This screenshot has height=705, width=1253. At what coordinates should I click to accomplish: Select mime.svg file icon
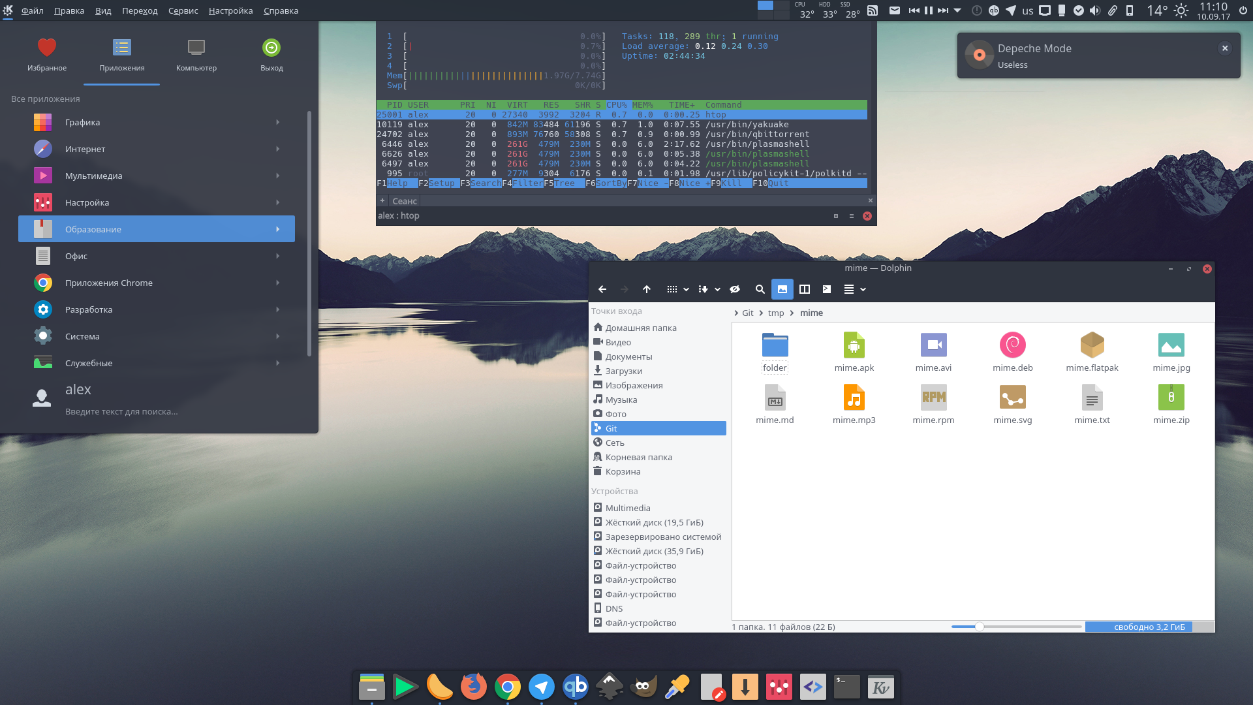[x=1013, y=397]
